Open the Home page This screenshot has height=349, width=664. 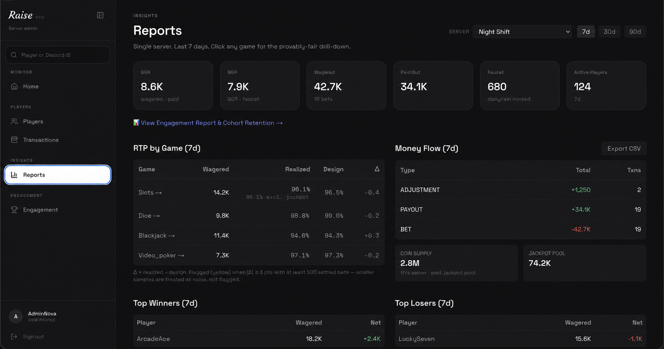click(58, 86)
